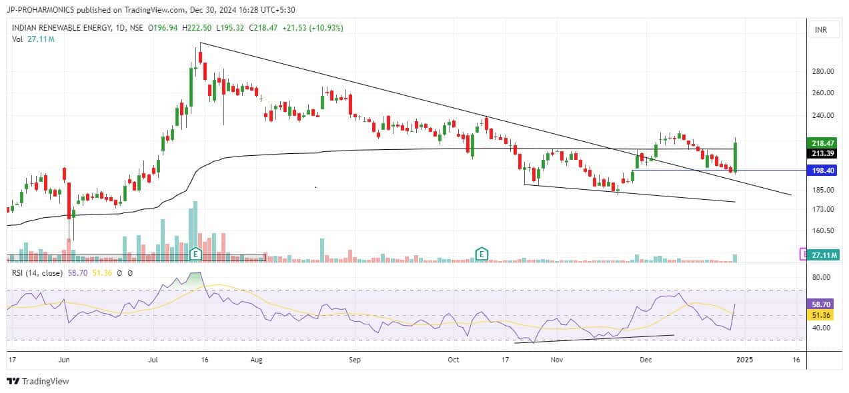Viewport: 849px width, 393px height.
Task: Click the Sep label on time axis
Action: (354, 360)
